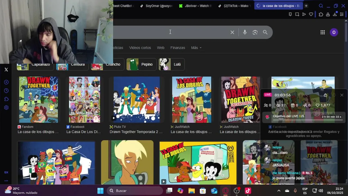Open the Drawn Together Uncensored Season Three thumbnail

click(x=240, y=100)
